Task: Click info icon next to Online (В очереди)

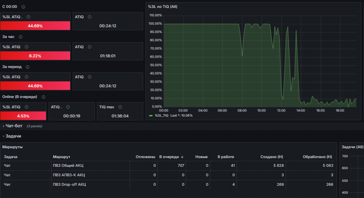Action: click(x=44, y=97)
